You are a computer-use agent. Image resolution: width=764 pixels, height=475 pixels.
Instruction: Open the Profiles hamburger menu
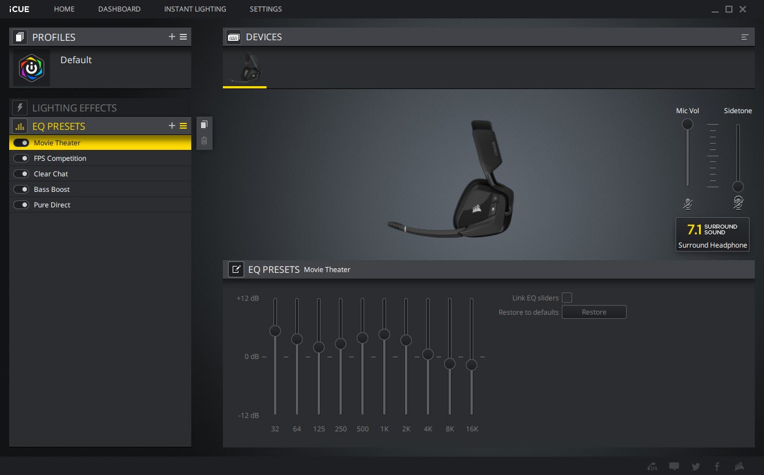pos(183,37)
